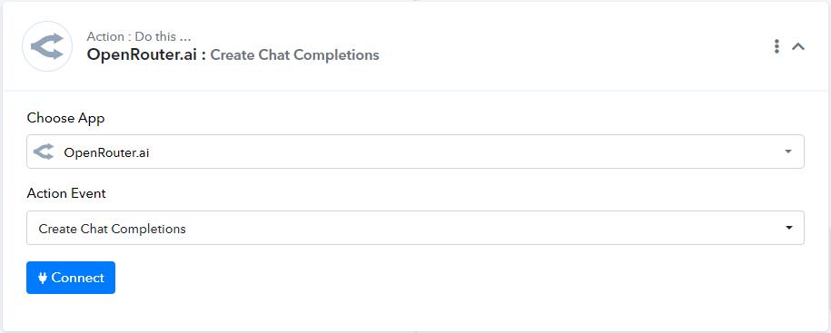Click the plug icon on Connect button
The width and height of the screenshot is (831, 333).
[43, 278]
